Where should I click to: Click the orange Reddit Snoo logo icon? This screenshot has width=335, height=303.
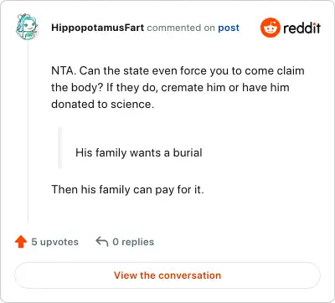(x=270, y=28)
